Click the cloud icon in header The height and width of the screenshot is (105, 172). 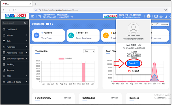point(166,16)
